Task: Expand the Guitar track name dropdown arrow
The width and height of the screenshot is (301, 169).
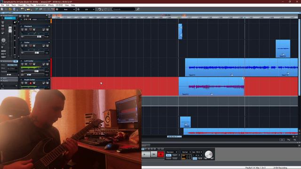Action: click(49, 42)
